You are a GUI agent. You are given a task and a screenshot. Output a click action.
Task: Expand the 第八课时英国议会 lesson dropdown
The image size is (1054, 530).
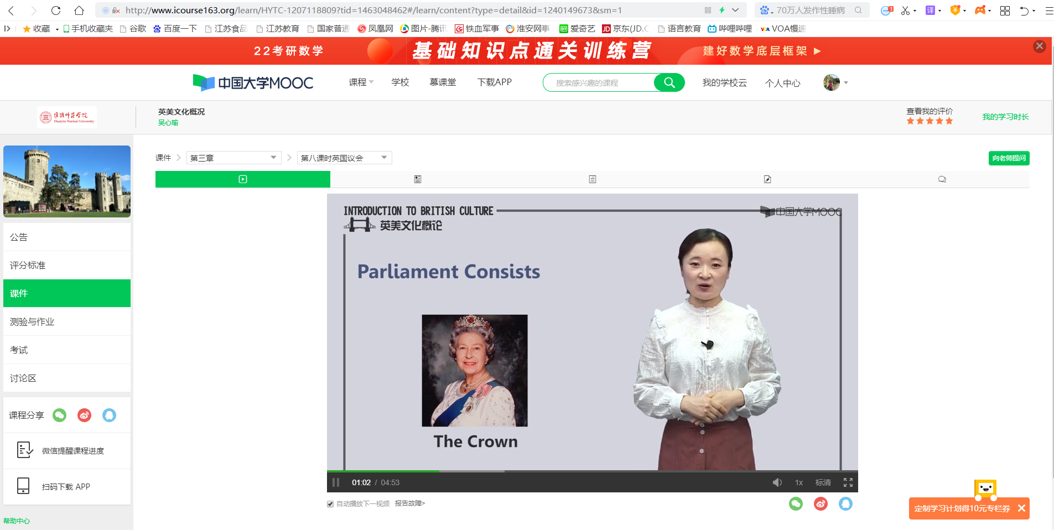tap(344, 158)
